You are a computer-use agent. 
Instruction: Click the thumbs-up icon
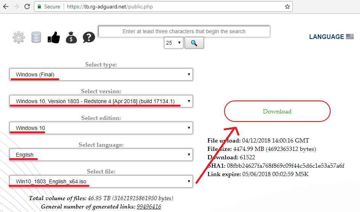(x=54, y=37)
